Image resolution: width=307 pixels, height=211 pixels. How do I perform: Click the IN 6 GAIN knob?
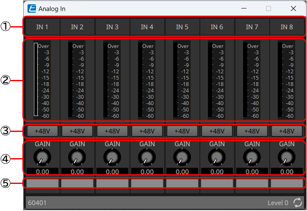click(x=217, y=157)
